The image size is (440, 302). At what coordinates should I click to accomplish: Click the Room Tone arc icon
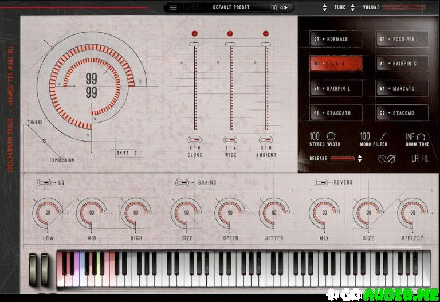pos(421,137)
